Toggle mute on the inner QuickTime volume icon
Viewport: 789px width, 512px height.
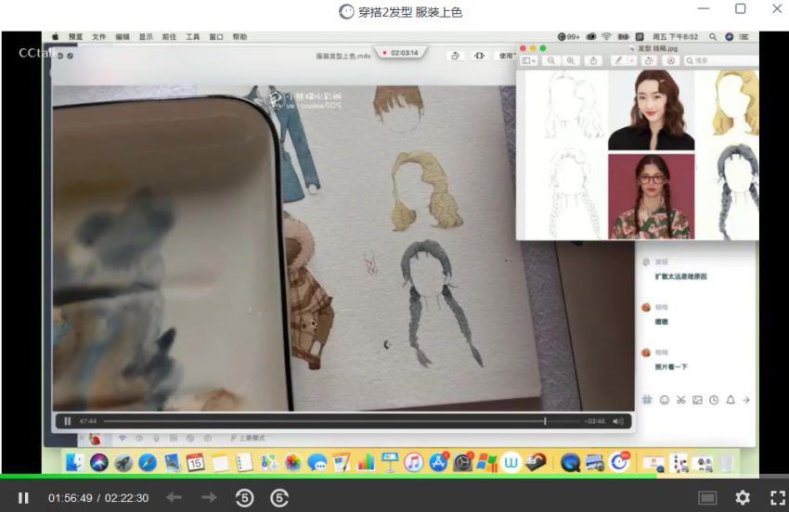[617, 421]
